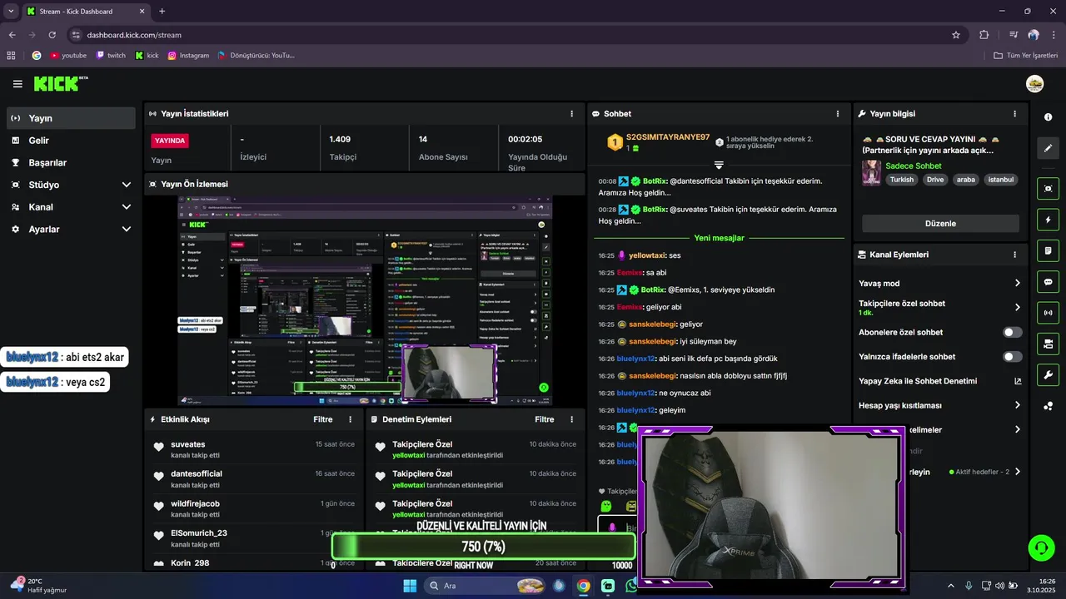Screen dimensions: 1066x599
Task: Open the note page icon in right sidebar
Action: pyautogui.click(x=1048, y=250)
